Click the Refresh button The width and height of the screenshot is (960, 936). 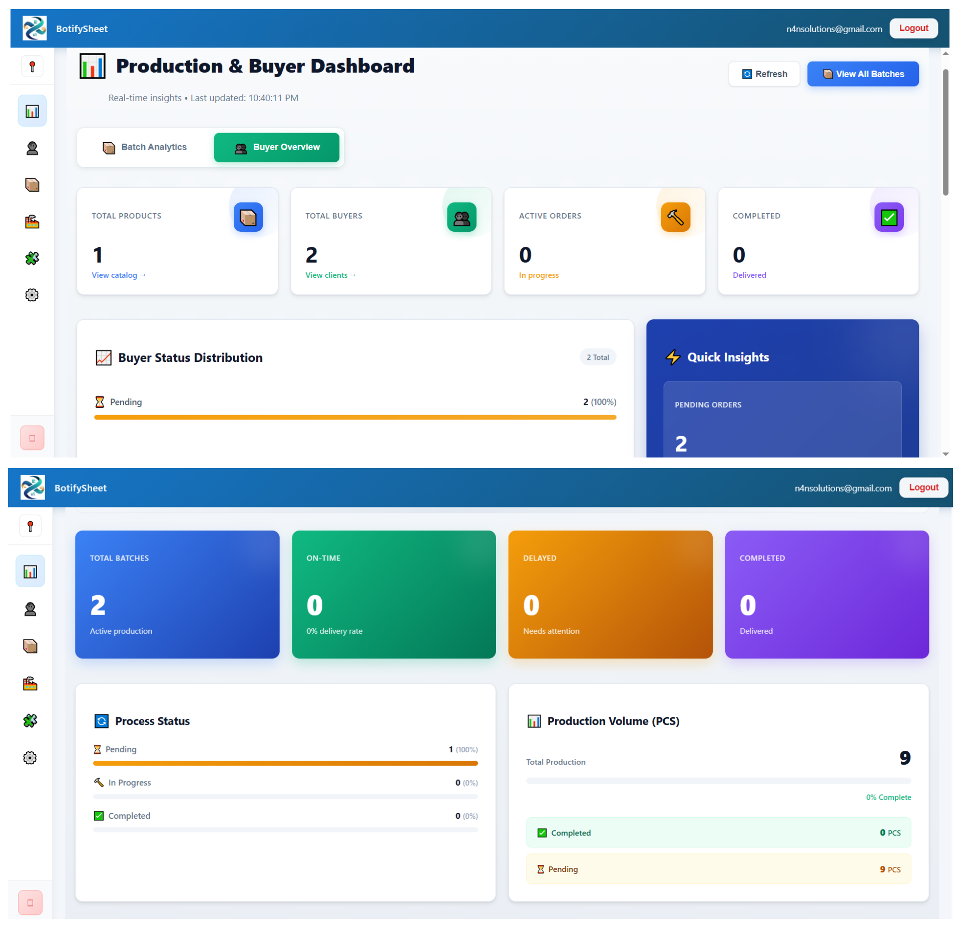pyautogui.click(x=764, y=74)
